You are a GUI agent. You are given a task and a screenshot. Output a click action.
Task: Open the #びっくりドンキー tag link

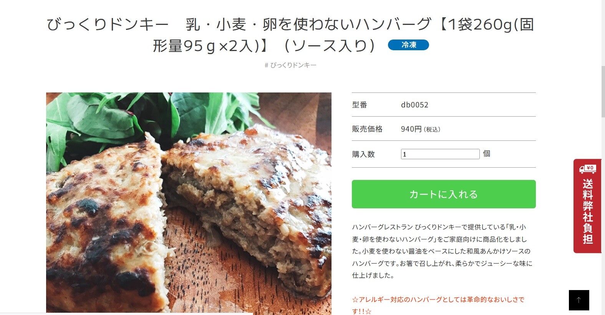290,65
